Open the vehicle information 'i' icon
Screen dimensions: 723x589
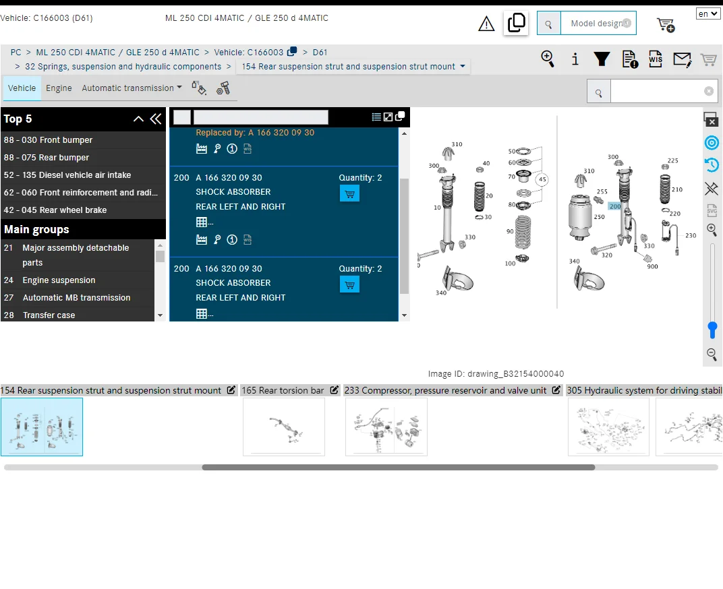(575, 59)
